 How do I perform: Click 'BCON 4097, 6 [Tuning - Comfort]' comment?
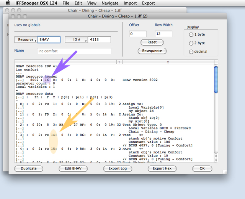158,145
